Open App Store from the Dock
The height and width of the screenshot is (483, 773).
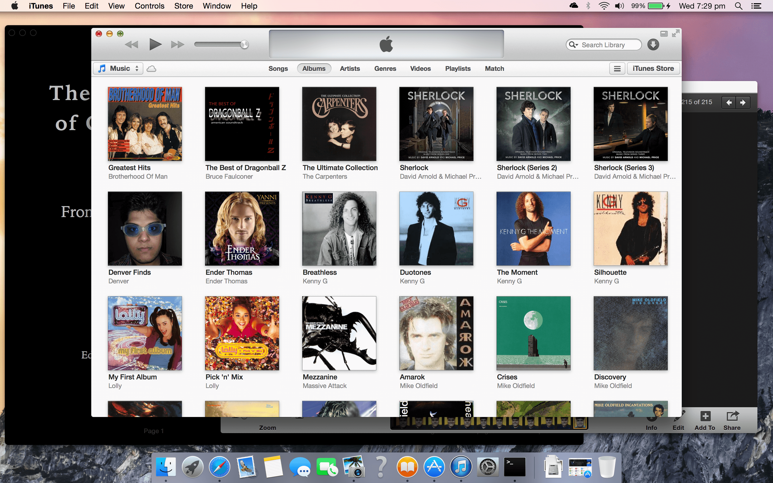click(x=434, y=467)
